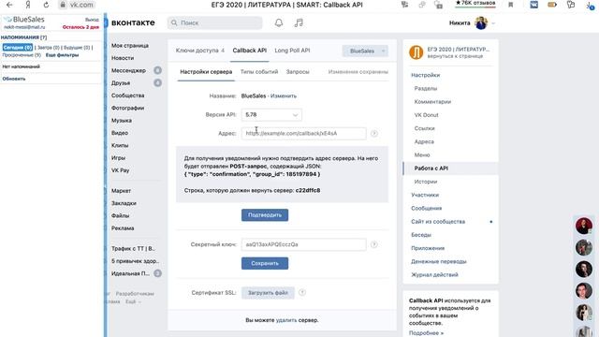Viewport: 599px width, 337px height.
Task: Click the browser back arrow
Action: pyautogui.click(x=9, y=5)
